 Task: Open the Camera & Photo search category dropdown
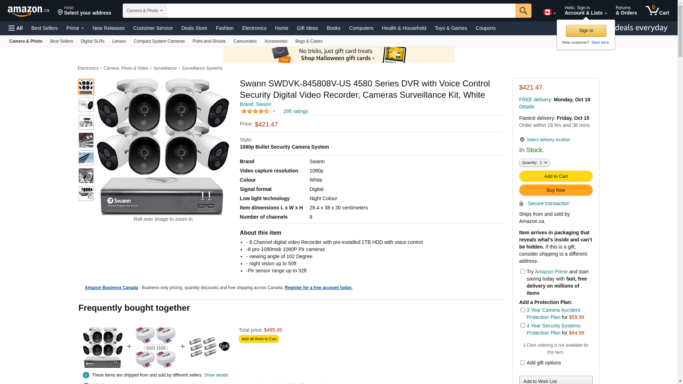pyautogui.click(x=144, y=11)
